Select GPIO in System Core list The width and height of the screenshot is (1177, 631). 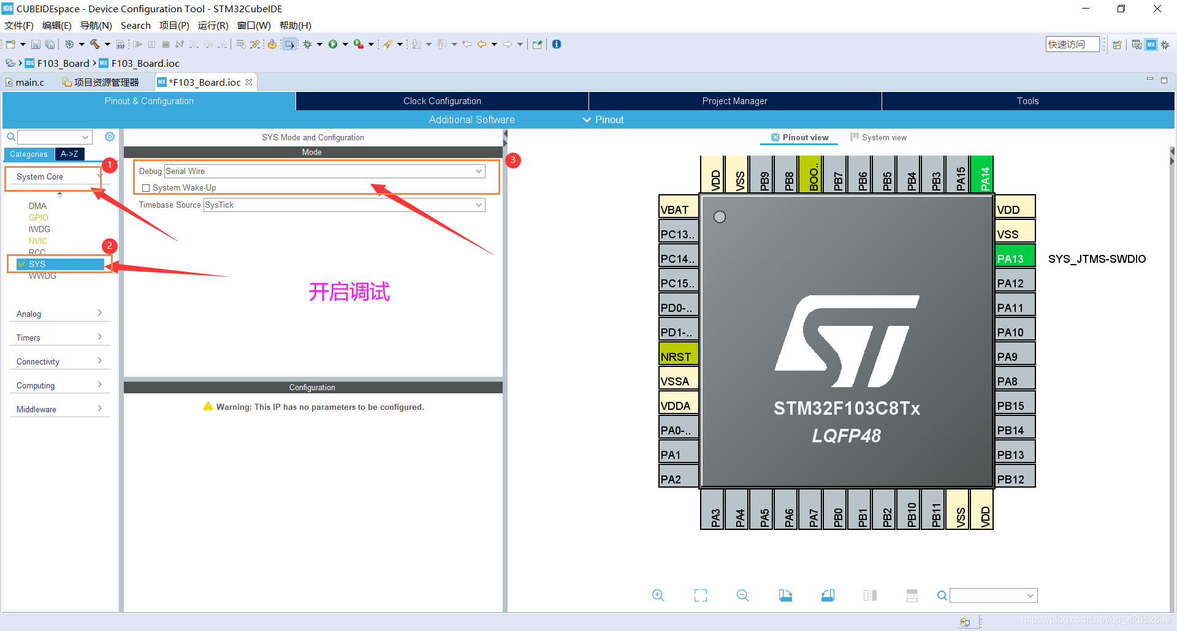point(38,217)
